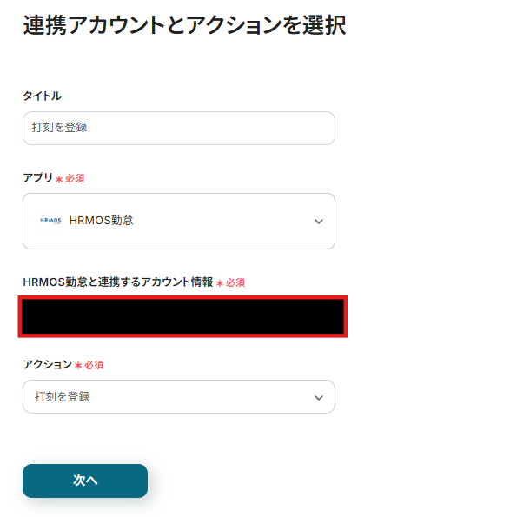Click 必須 marker beside アクション label
This screenshot has width=530, height=517.
[x=94, y=365]
